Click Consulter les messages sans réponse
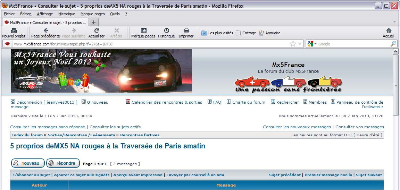Screen dimensions: 400x190 (48, 127)
